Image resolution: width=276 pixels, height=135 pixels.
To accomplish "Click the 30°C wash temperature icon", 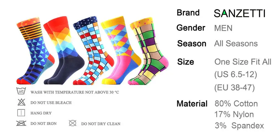I will click(21, 91).
